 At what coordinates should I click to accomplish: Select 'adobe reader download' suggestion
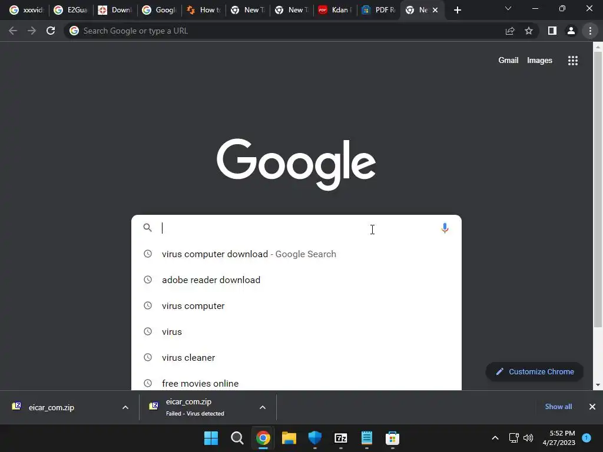[x=296, y=280]
